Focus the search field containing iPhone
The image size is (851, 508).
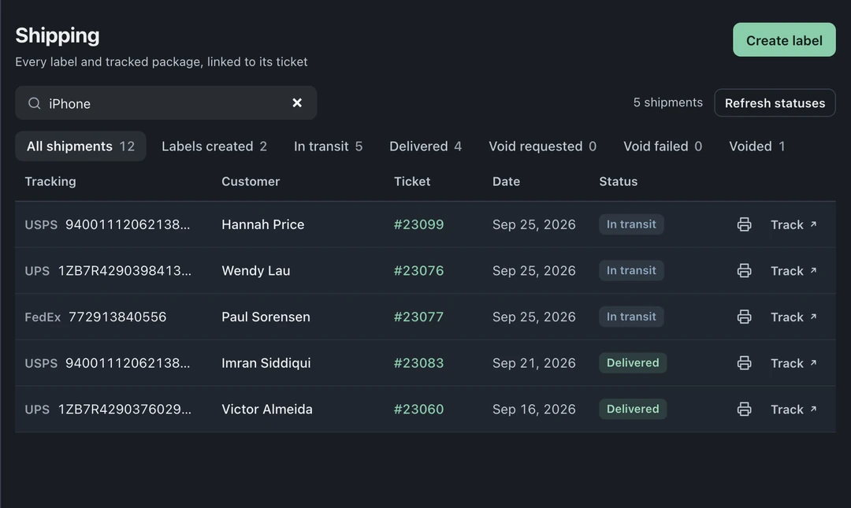click(x=165, y=103)
